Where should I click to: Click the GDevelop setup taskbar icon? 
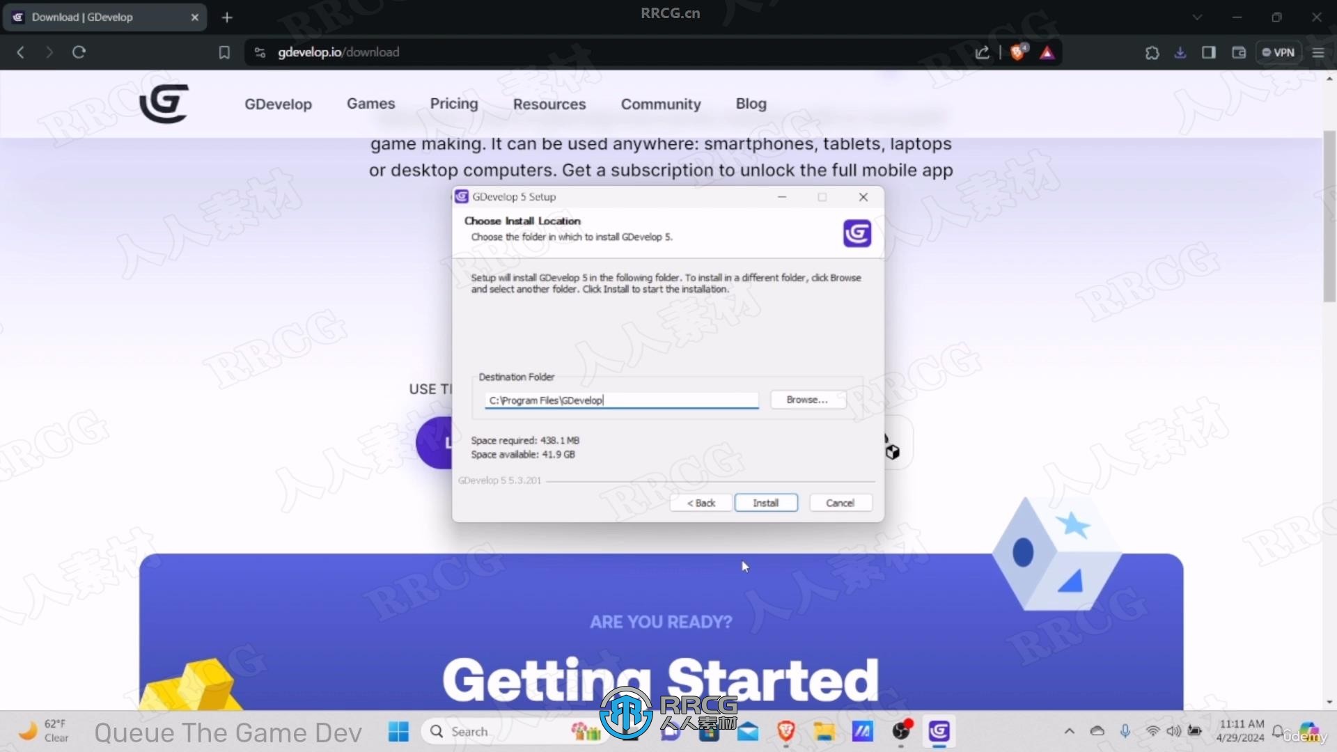939,732
